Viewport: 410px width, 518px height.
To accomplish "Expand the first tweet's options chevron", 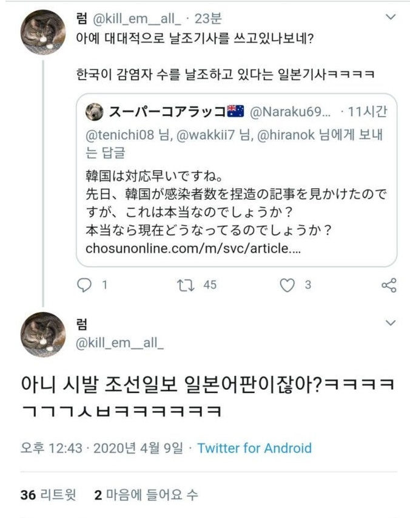I will coord(391,17).
